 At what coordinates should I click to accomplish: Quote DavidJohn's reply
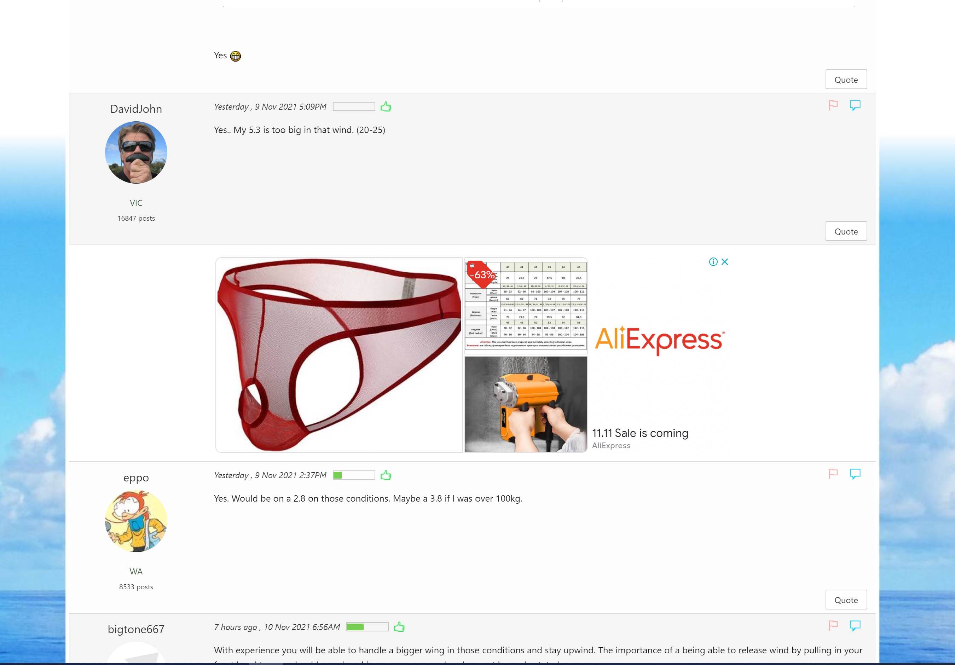(846, 232)
